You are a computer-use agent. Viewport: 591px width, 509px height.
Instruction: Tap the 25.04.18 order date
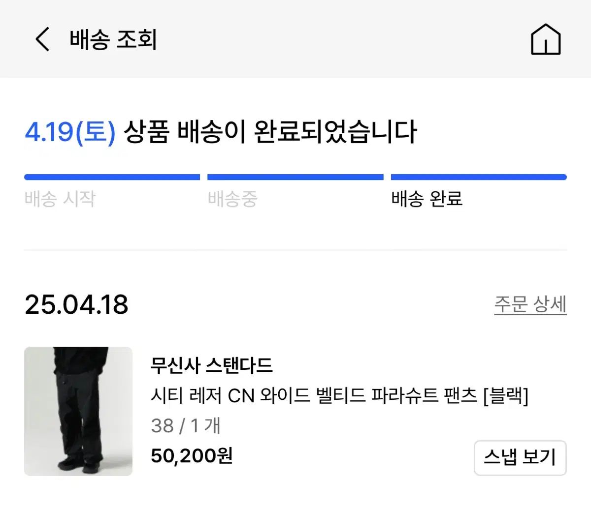pyautogui.click(x=76, y=304)
